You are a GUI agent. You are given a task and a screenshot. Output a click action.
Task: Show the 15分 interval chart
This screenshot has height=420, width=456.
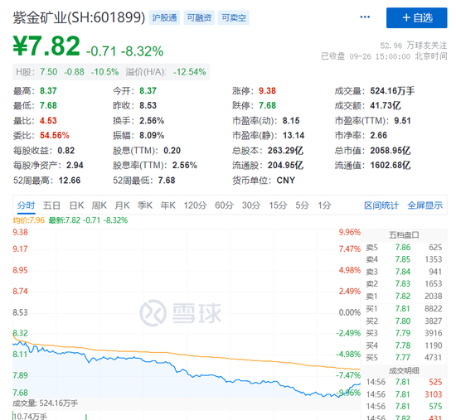278,205
